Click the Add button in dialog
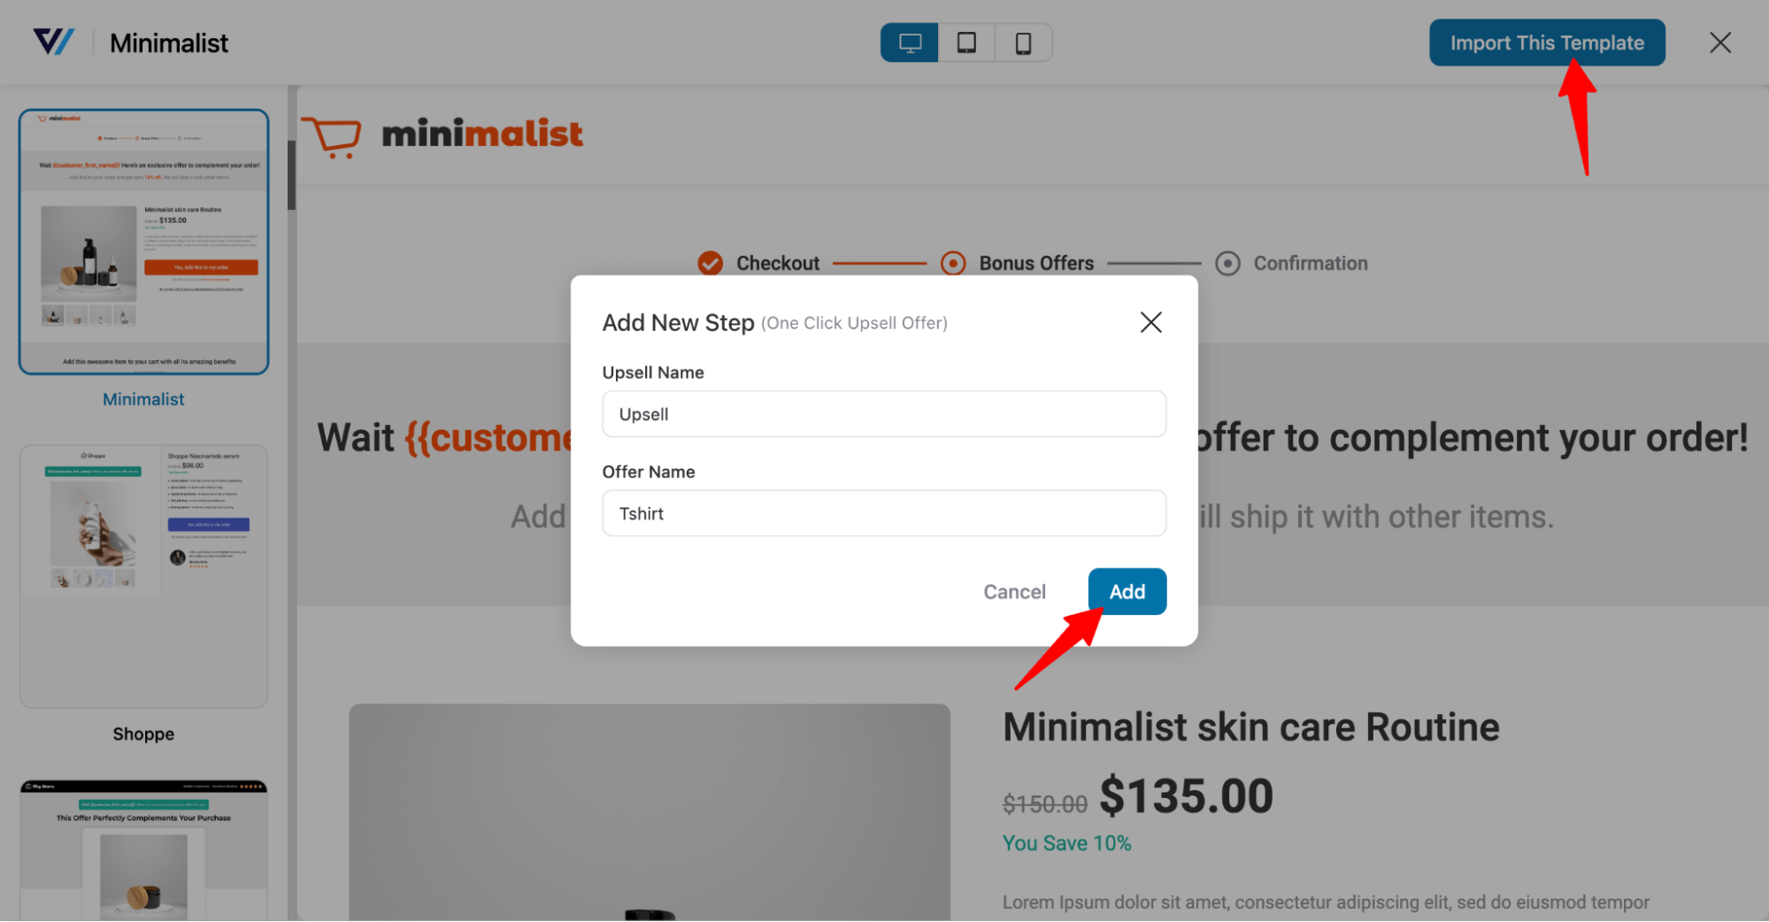 point(1127,591)
